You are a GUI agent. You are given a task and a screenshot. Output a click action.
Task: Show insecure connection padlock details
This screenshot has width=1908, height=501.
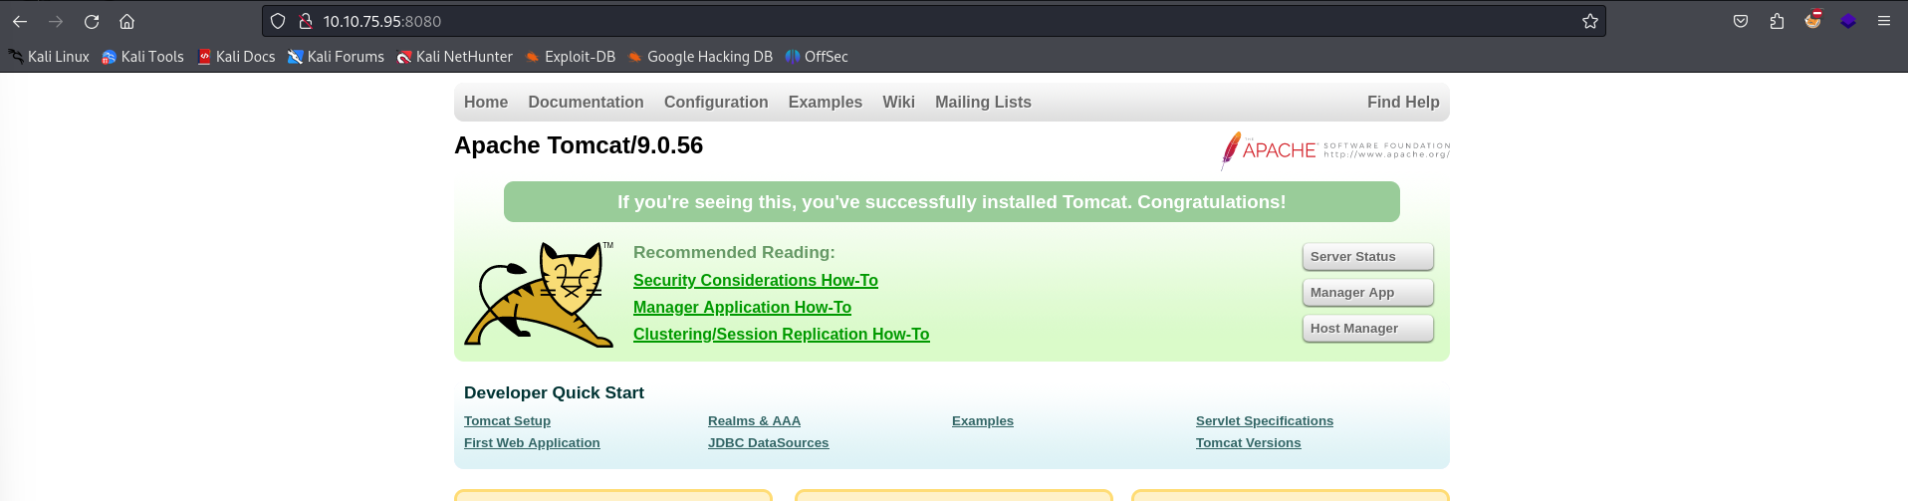(x=306, y=21)
